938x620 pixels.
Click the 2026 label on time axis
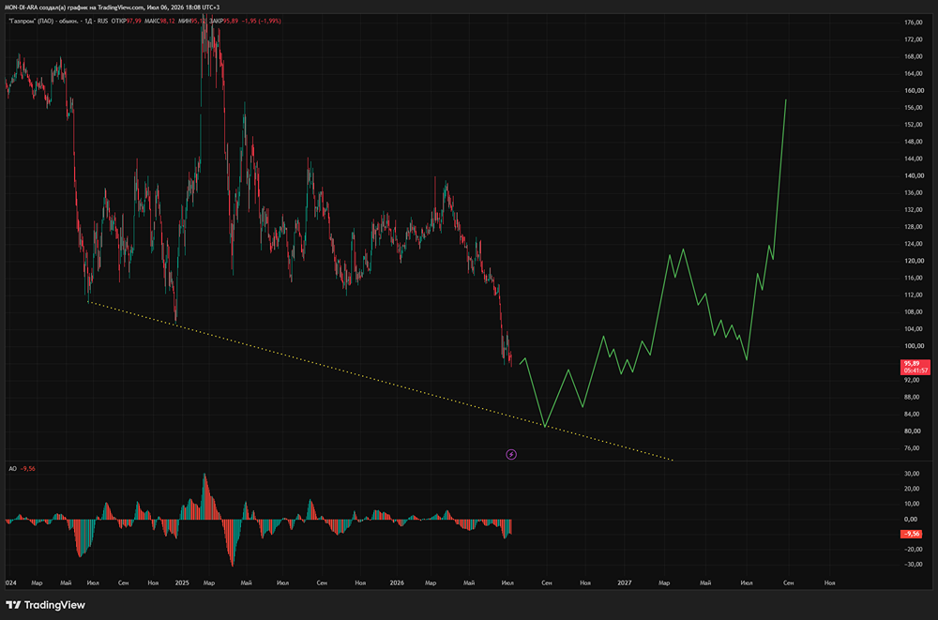[397, 582]
